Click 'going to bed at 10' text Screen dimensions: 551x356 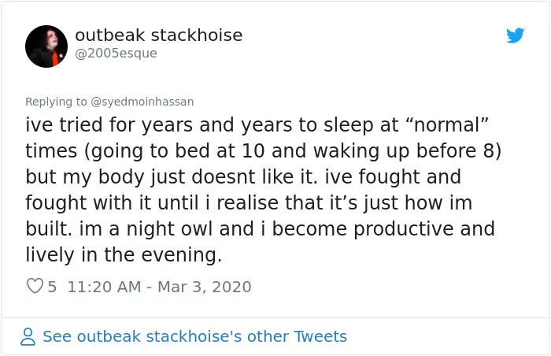(177, 151)
